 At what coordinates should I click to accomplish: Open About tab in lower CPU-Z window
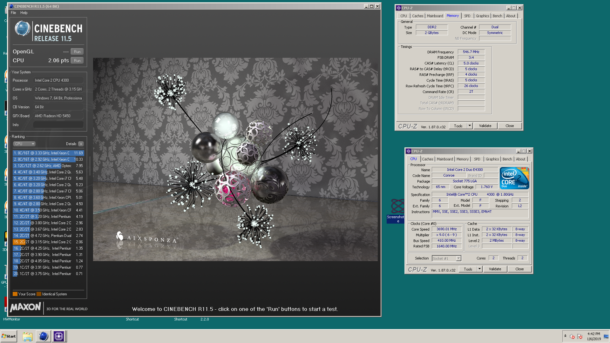520,159
